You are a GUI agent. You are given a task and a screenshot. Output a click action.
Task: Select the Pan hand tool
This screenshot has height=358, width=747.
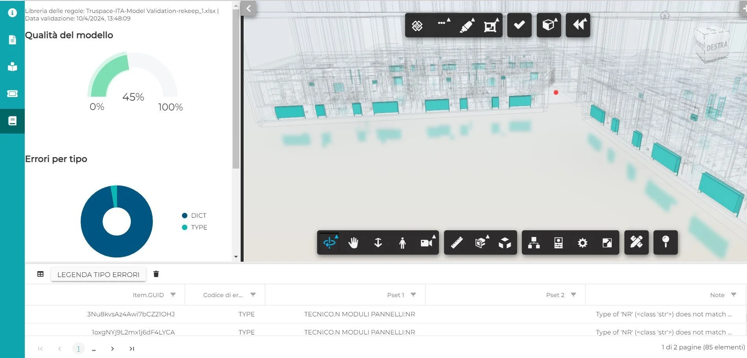(x=353, y=242)
